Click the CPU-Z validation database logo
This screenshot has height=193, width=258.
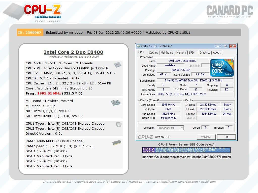pos(33,12)
